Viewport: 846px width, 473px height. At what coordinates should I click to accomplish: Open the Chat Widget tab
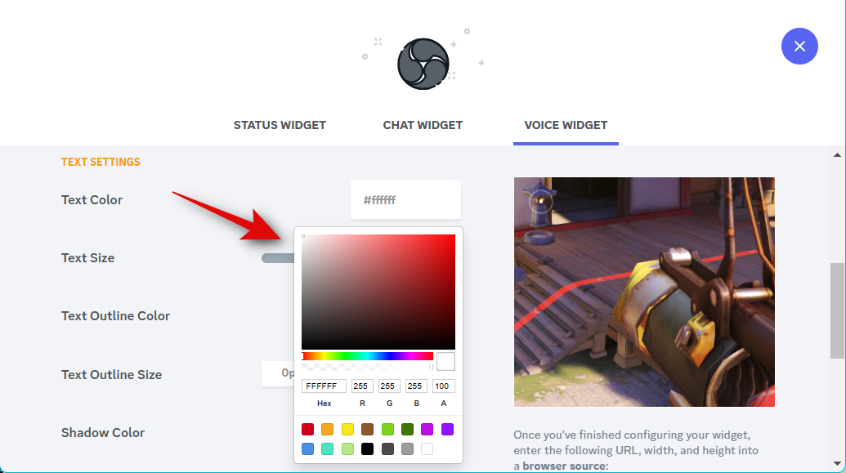point(423,125)
